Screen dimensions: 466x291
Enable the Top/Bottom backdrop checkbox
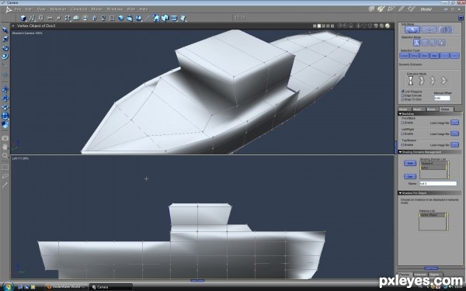pos(402,144)
